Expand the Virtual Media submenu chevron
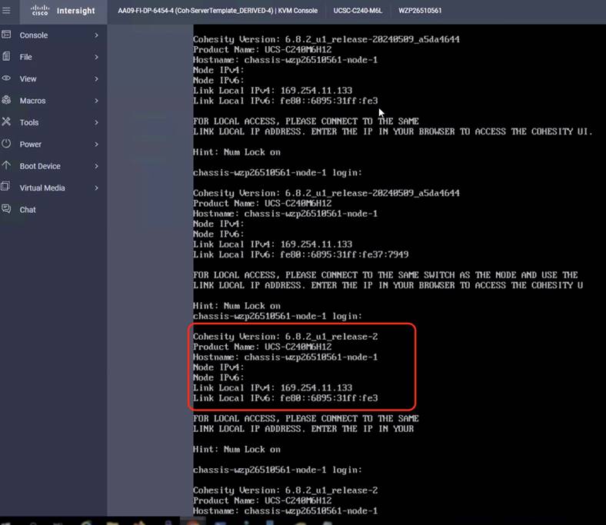The width and height of the screenshot is (606, 525). click(x=96, y=188)
